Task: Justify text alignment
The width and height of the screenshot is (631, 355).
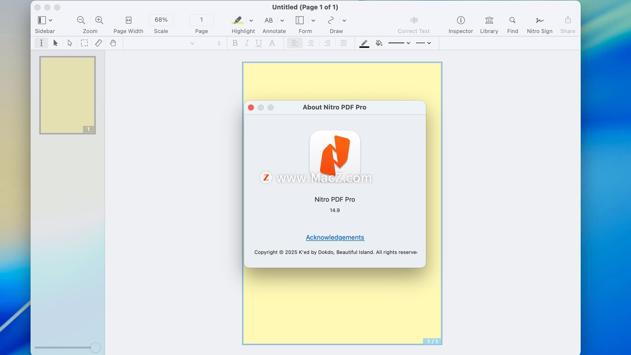Action: coord(343,43)
